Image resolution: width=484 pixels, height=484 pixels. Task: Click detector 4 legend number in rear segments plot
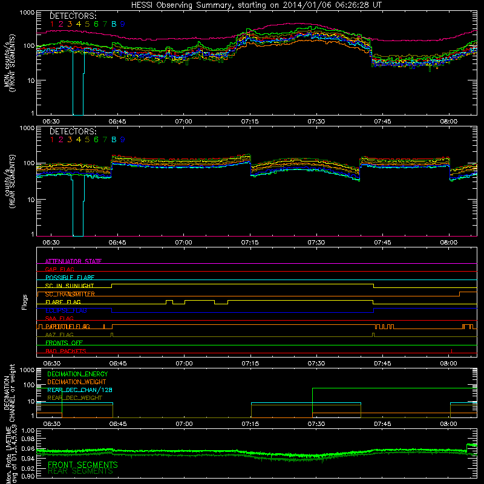tap(79, 140)
